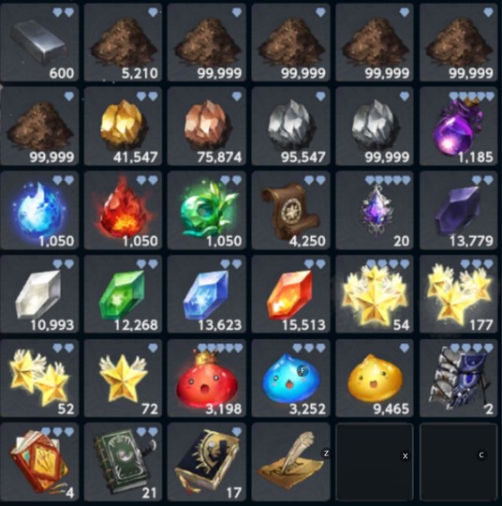Choose the green gem stack of 12,268

(123, 294)
